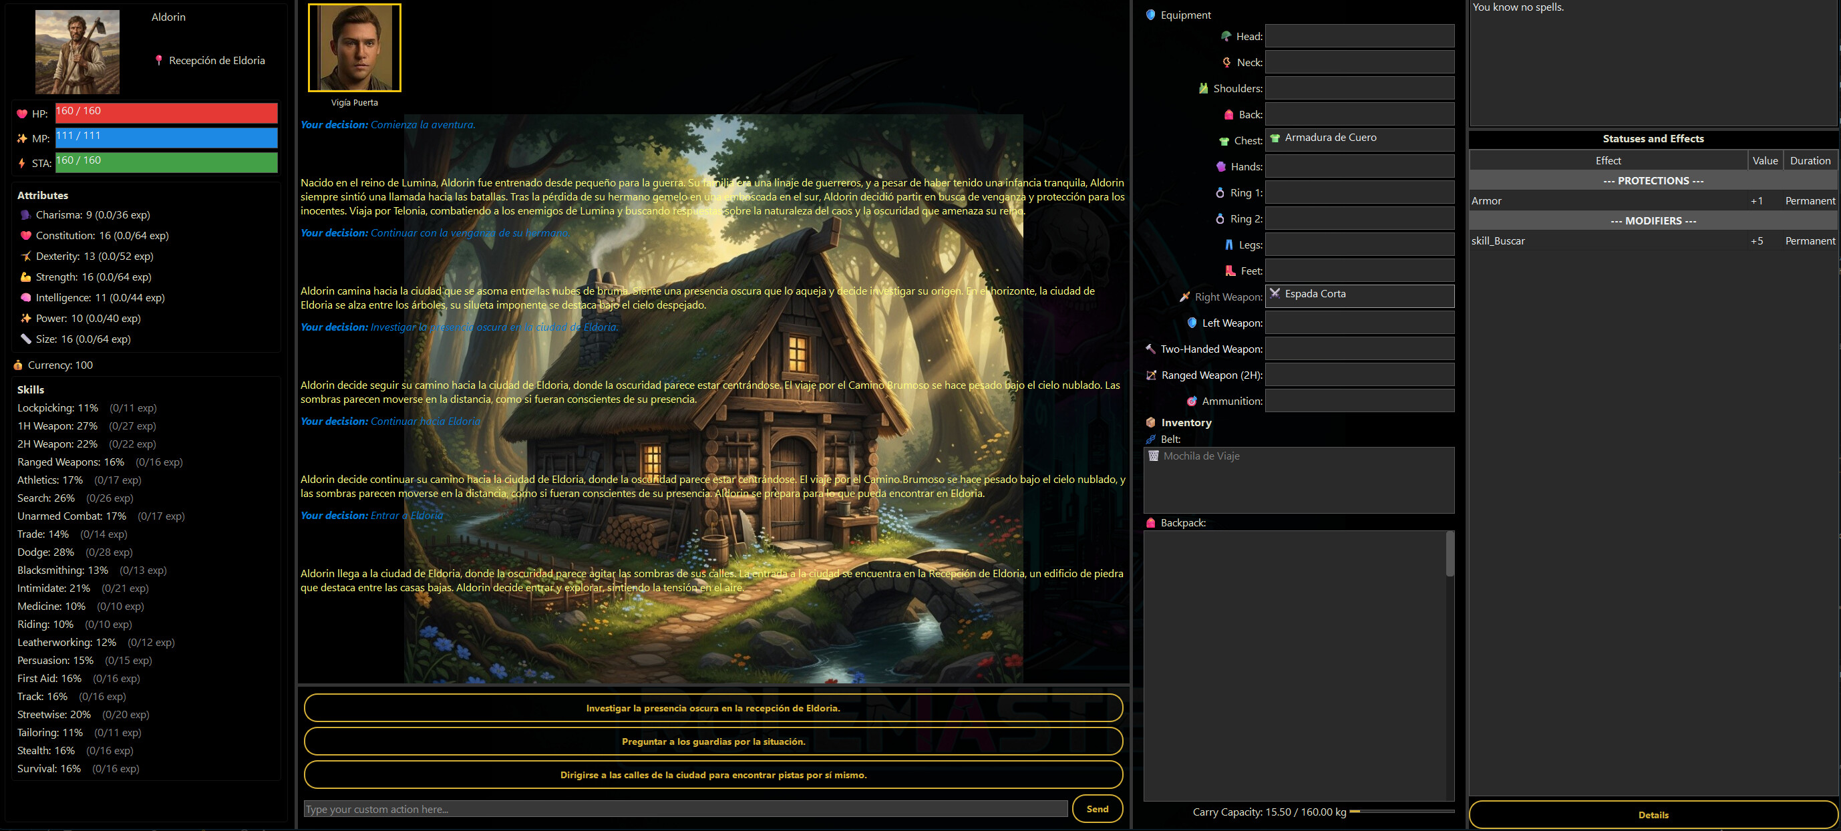
Task: Select the currency coin icon
Action: tap(18, 365)
